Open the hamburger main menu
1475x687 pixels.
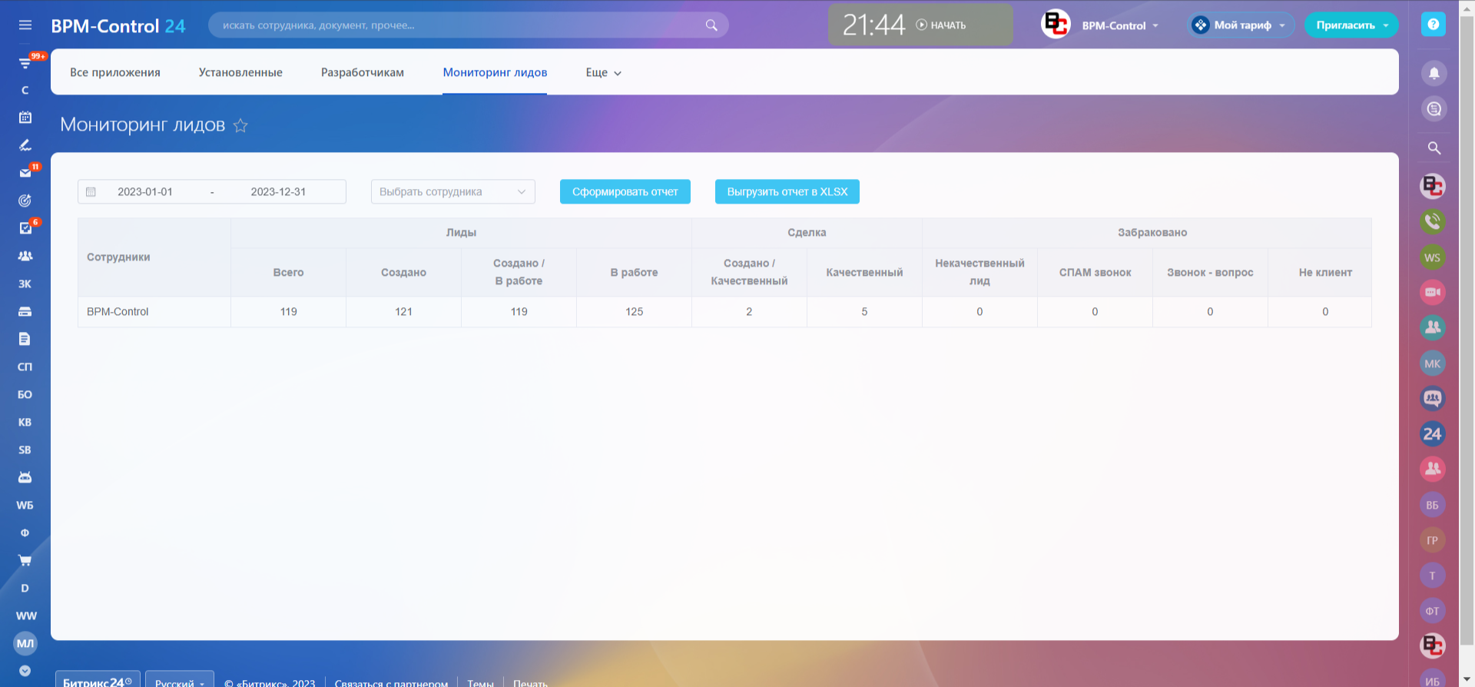coord(25,25)
